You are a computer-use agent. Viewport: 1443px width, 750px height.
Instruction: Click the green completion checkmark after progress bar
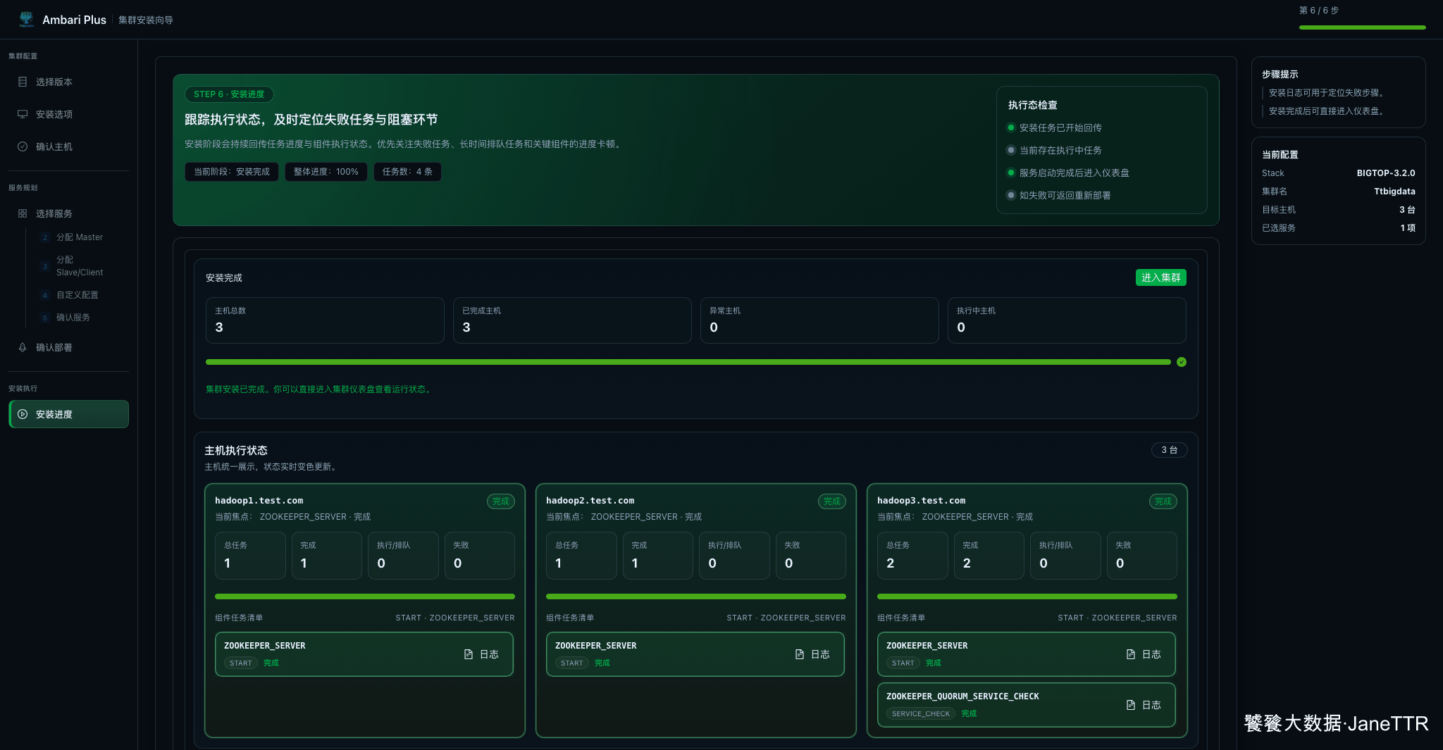(1182, 362)
